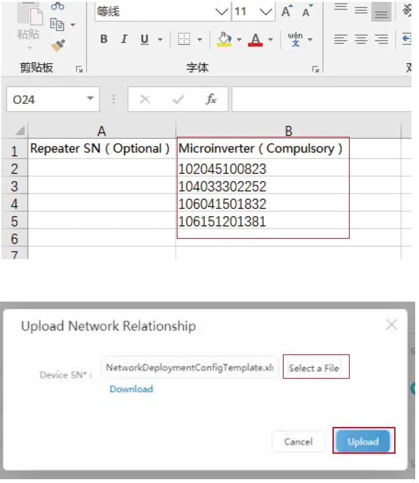Screen dimensions: 419x483
Task: Open the underline style dropdown arrow
Action: (160, 39)
